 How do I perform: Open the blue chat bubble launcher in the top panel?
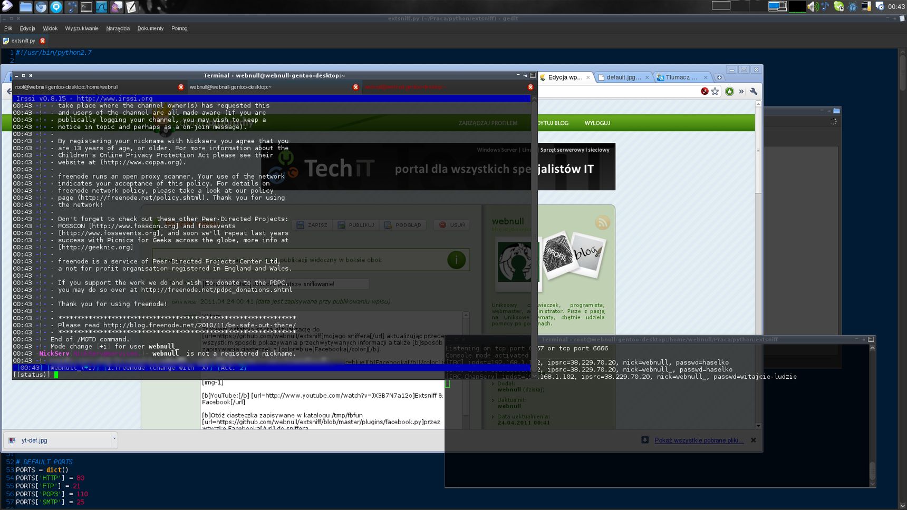tap(56, 7)
